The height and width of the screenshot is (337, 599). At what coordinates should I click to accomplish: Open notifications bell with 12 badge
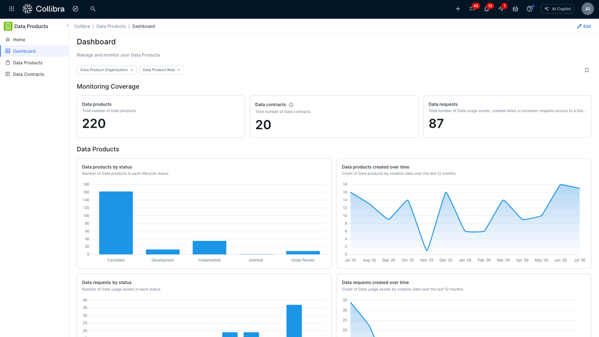point(487,8)
